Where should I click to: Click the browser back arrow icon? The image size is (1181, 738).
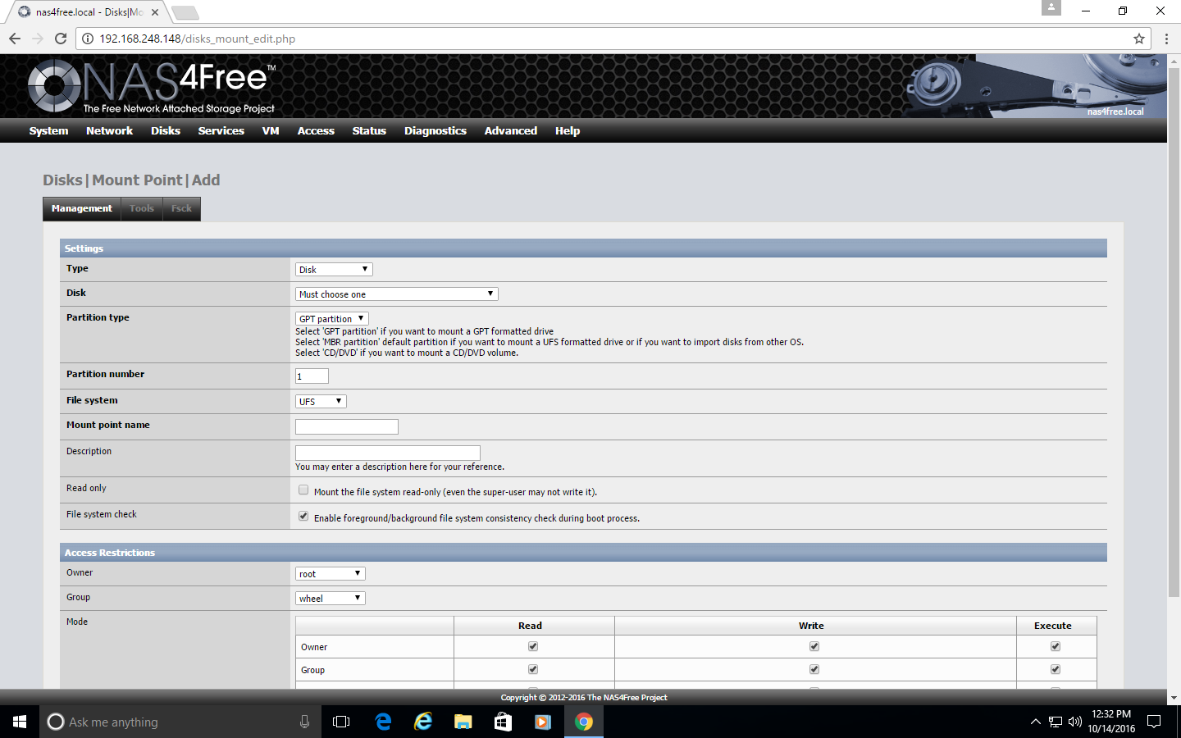point(15,39)
